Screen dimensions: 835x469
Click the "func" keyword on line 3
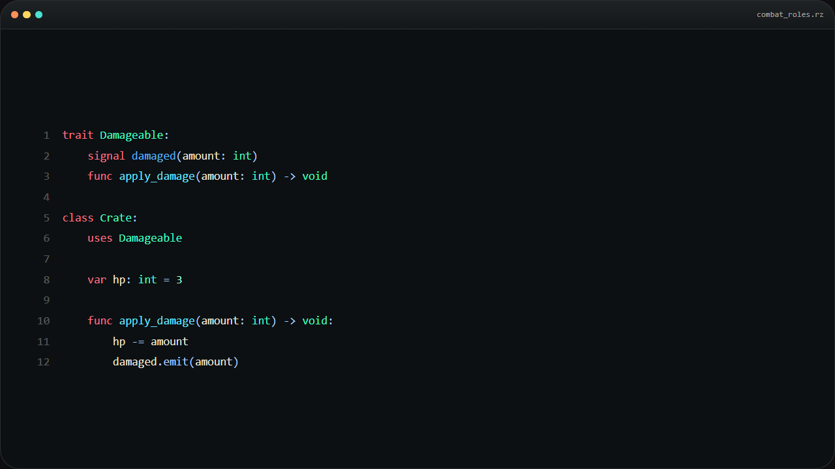pyautogui.click(x=100, y=176)
